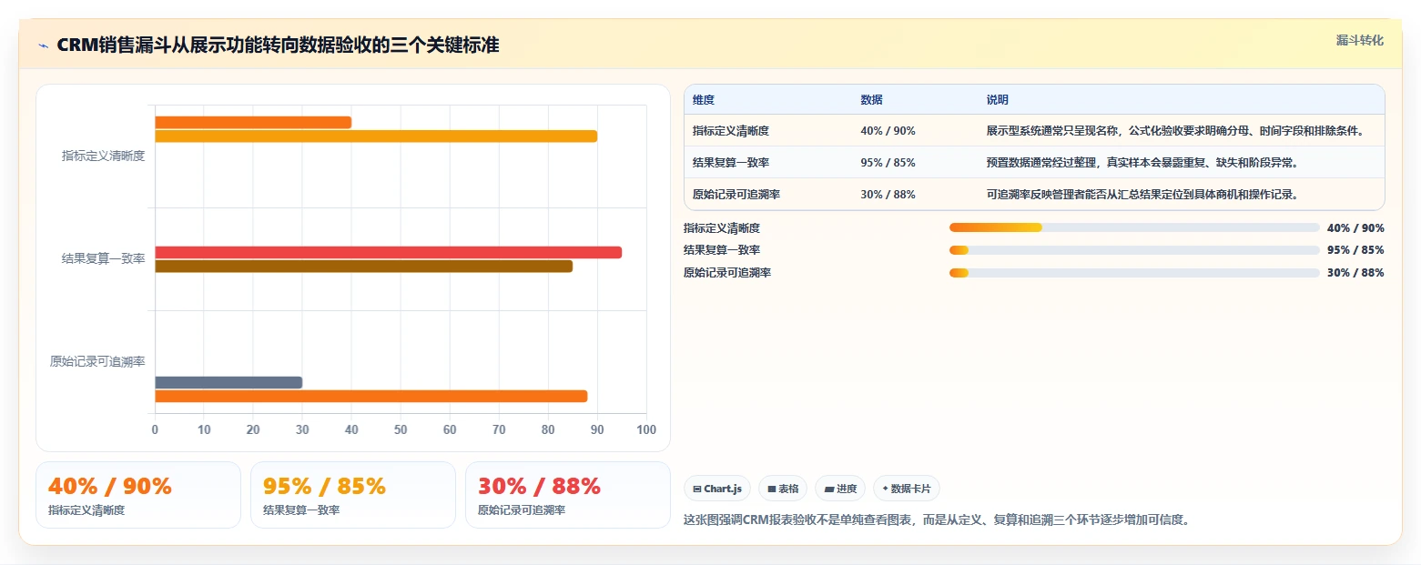Click the x-axis tick label 50
The image size is (1421, 565).
point(401,429)
